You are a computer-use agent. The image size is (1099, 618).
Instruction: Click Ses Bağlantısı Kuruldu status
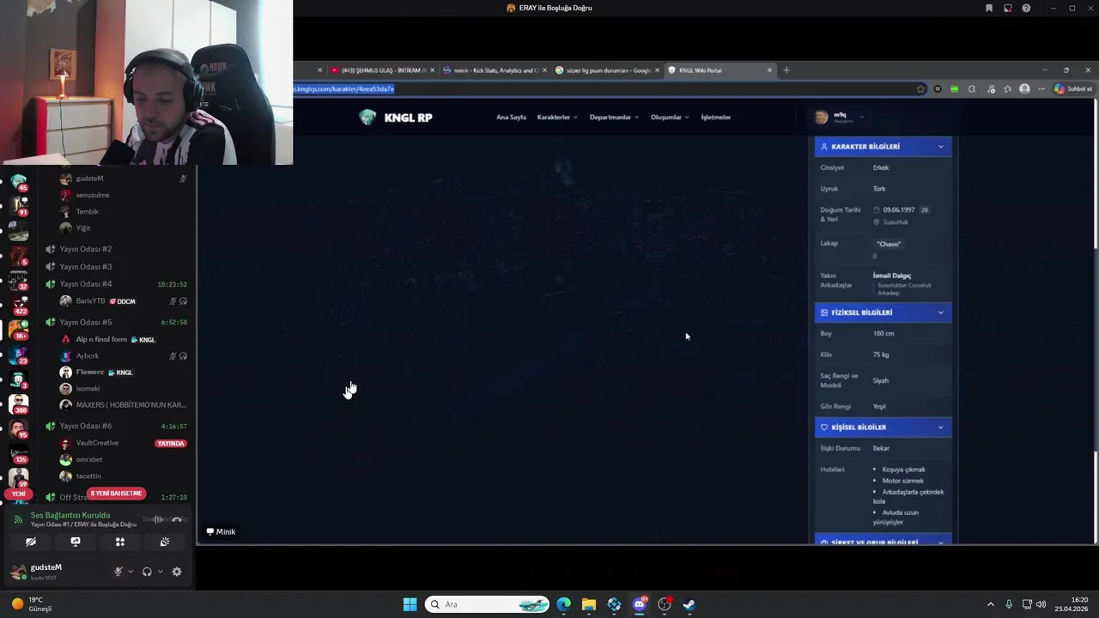pos(70,515)
